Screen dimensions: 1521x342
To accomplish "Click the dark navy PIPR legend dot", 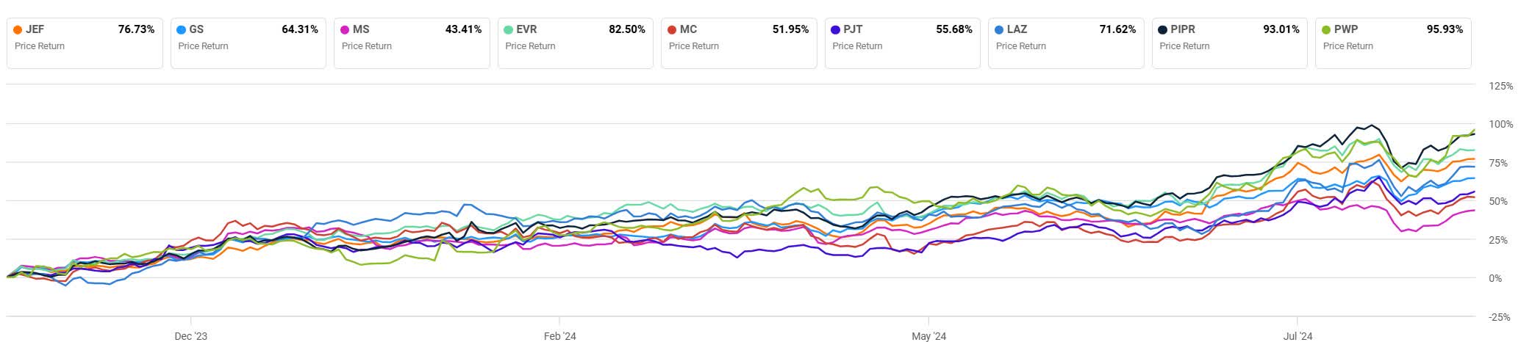I will (x=1162, y=30).
